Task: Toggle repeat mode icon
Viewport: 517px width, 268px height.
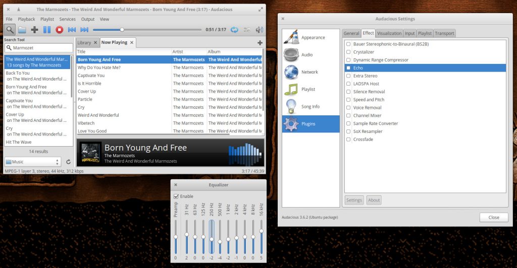Action: pos(235,30)
